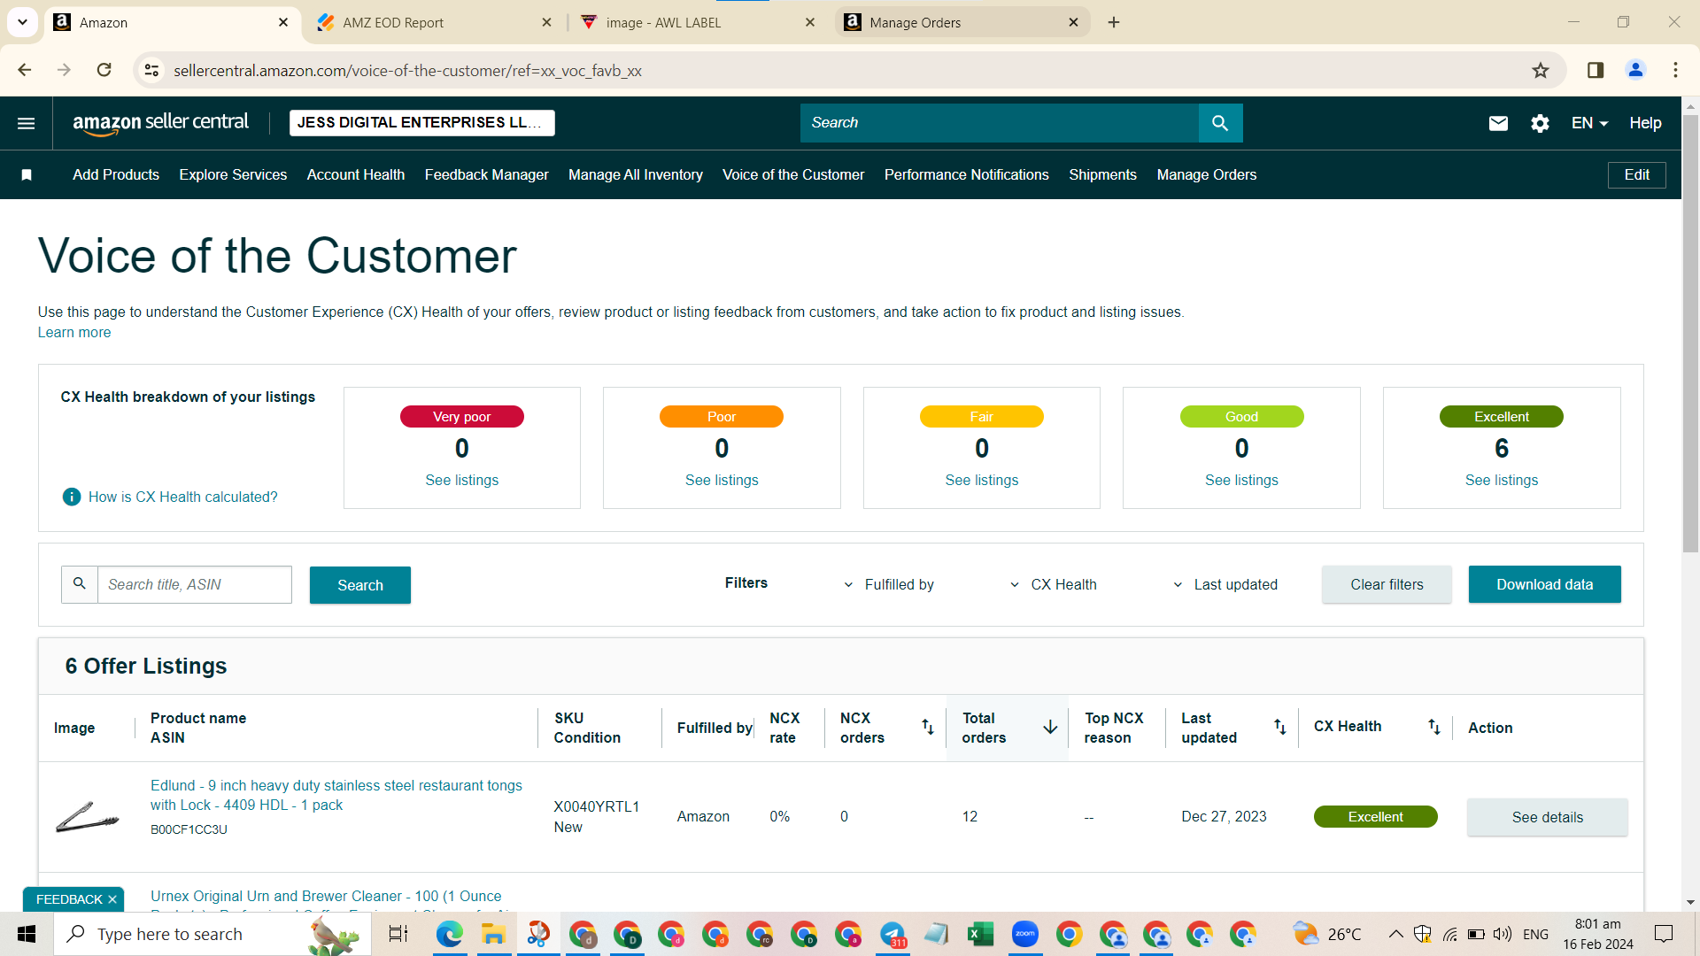Switch to the Manage Orders browser tab
The image size is (1700, 956).
pyautogui.click(x=962, y=22)
